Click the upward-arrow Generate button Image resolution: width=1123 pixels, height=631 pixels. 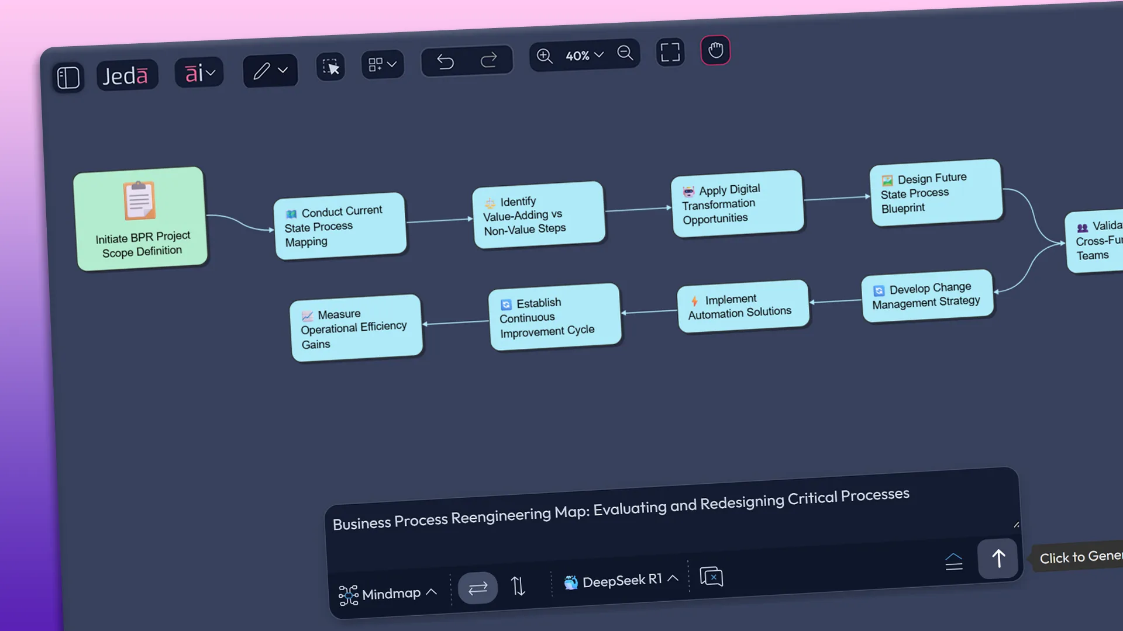[997, 559]
